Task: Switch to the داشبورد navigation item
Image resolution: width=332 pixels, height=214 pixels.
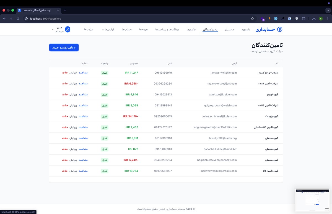Action: [246, 30]
